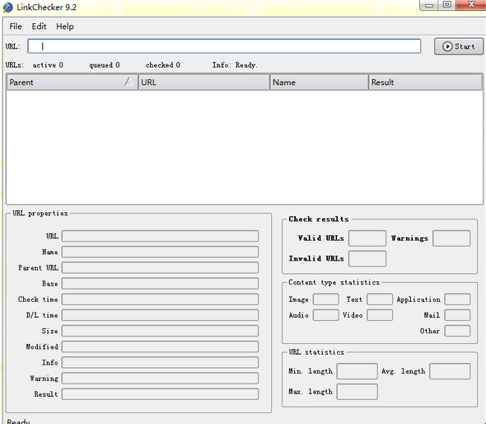486x424 pixels.
Task: Maximize the LinkChecker window
Action: click(446, 5)
